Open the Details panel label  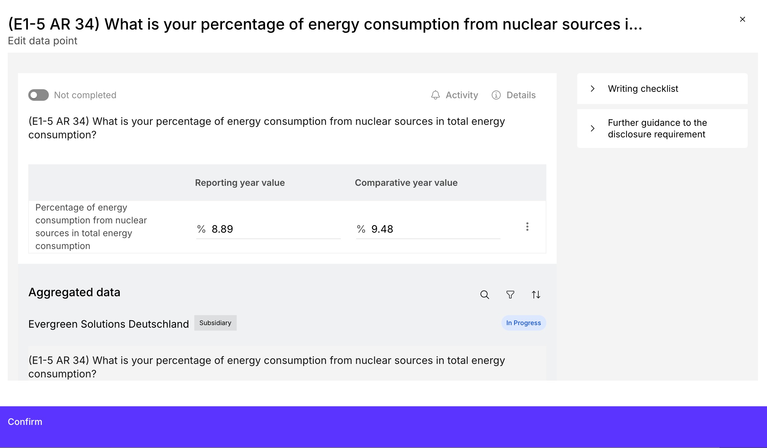coord(521,95)
